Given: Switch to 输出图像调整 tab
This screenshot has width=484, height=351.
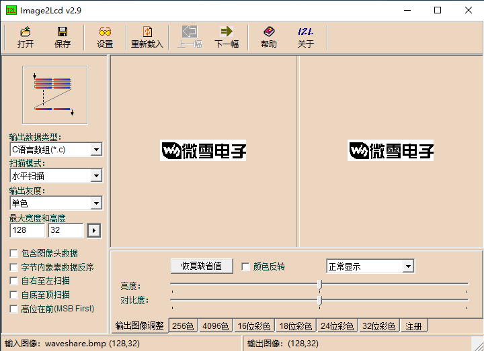Looking at the screenshot, I should pyautogui.click(x=140, y=325).
